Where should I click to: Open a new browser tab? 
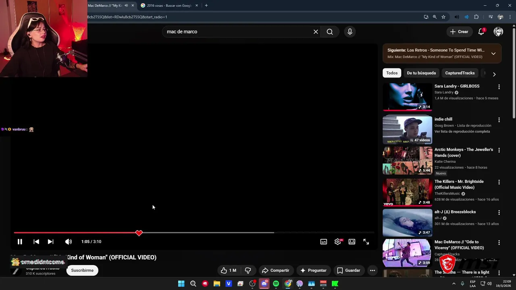click(206, 6)
